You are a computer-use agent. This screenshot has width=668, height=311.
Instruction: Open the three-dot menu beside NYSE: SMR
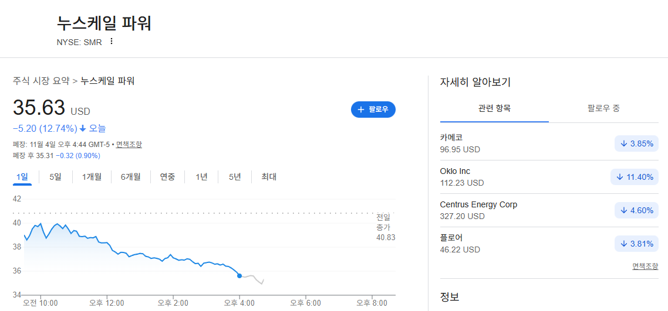pyautogui.click(x=112, y=41)
